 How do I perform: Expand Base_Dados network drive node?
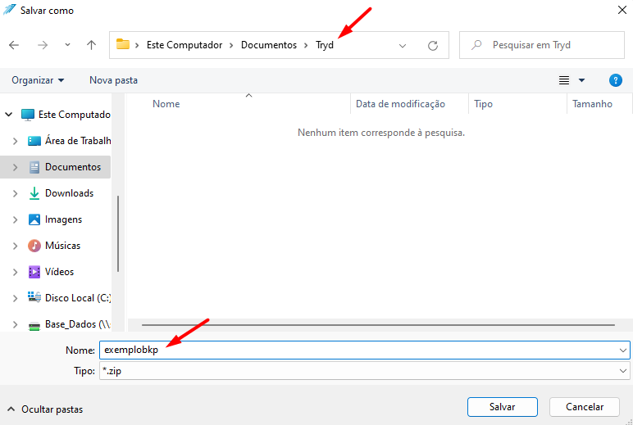[x=16, y=324]
